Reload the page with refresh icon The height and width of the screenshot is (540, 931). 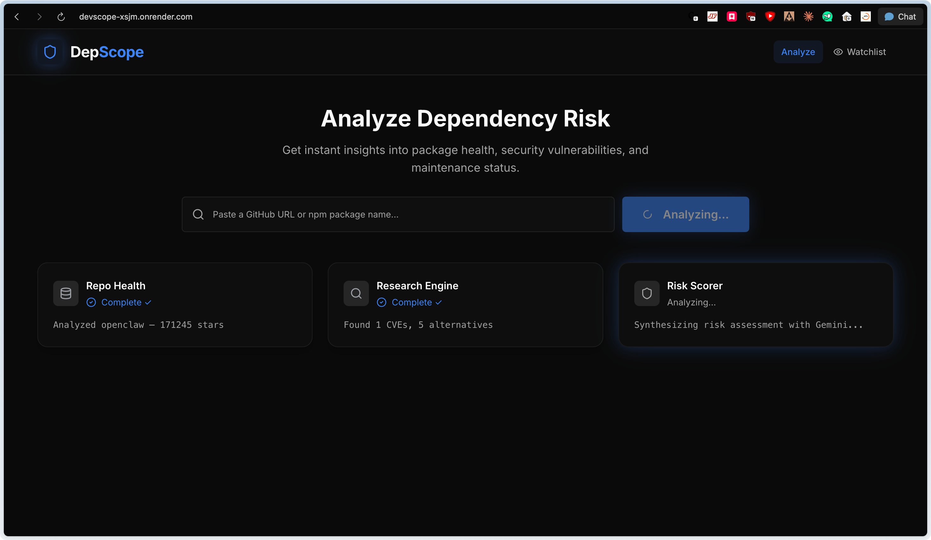click(61, 16)
